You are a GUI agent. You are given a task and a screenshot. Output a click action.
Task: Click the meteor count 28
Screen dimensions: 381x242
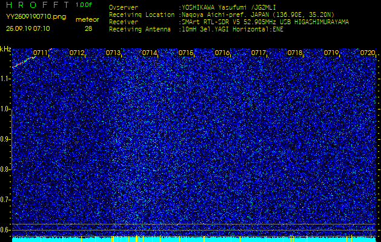tap(88, 28)
